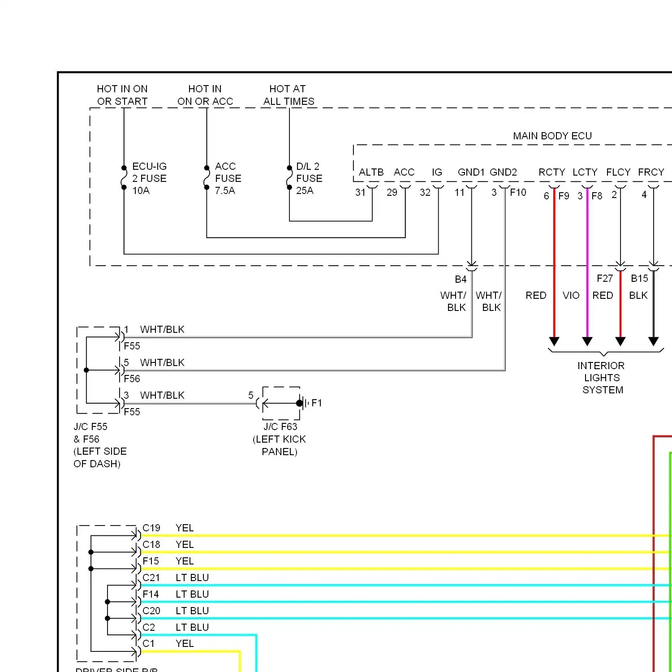Click the F14 connector label
This screenshot has width=672, height=672.
click(151, 594)
